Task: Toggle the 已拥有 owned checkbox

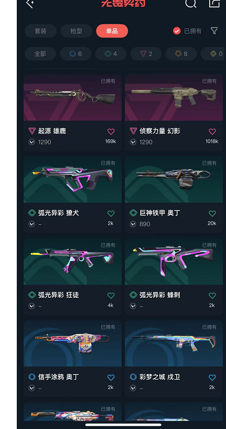Action: click(177, 31)
